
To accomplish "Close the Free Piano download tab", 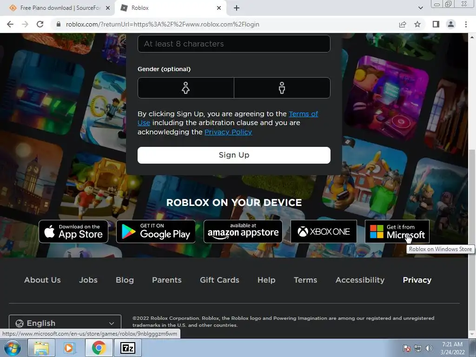I will pos(108,8).
